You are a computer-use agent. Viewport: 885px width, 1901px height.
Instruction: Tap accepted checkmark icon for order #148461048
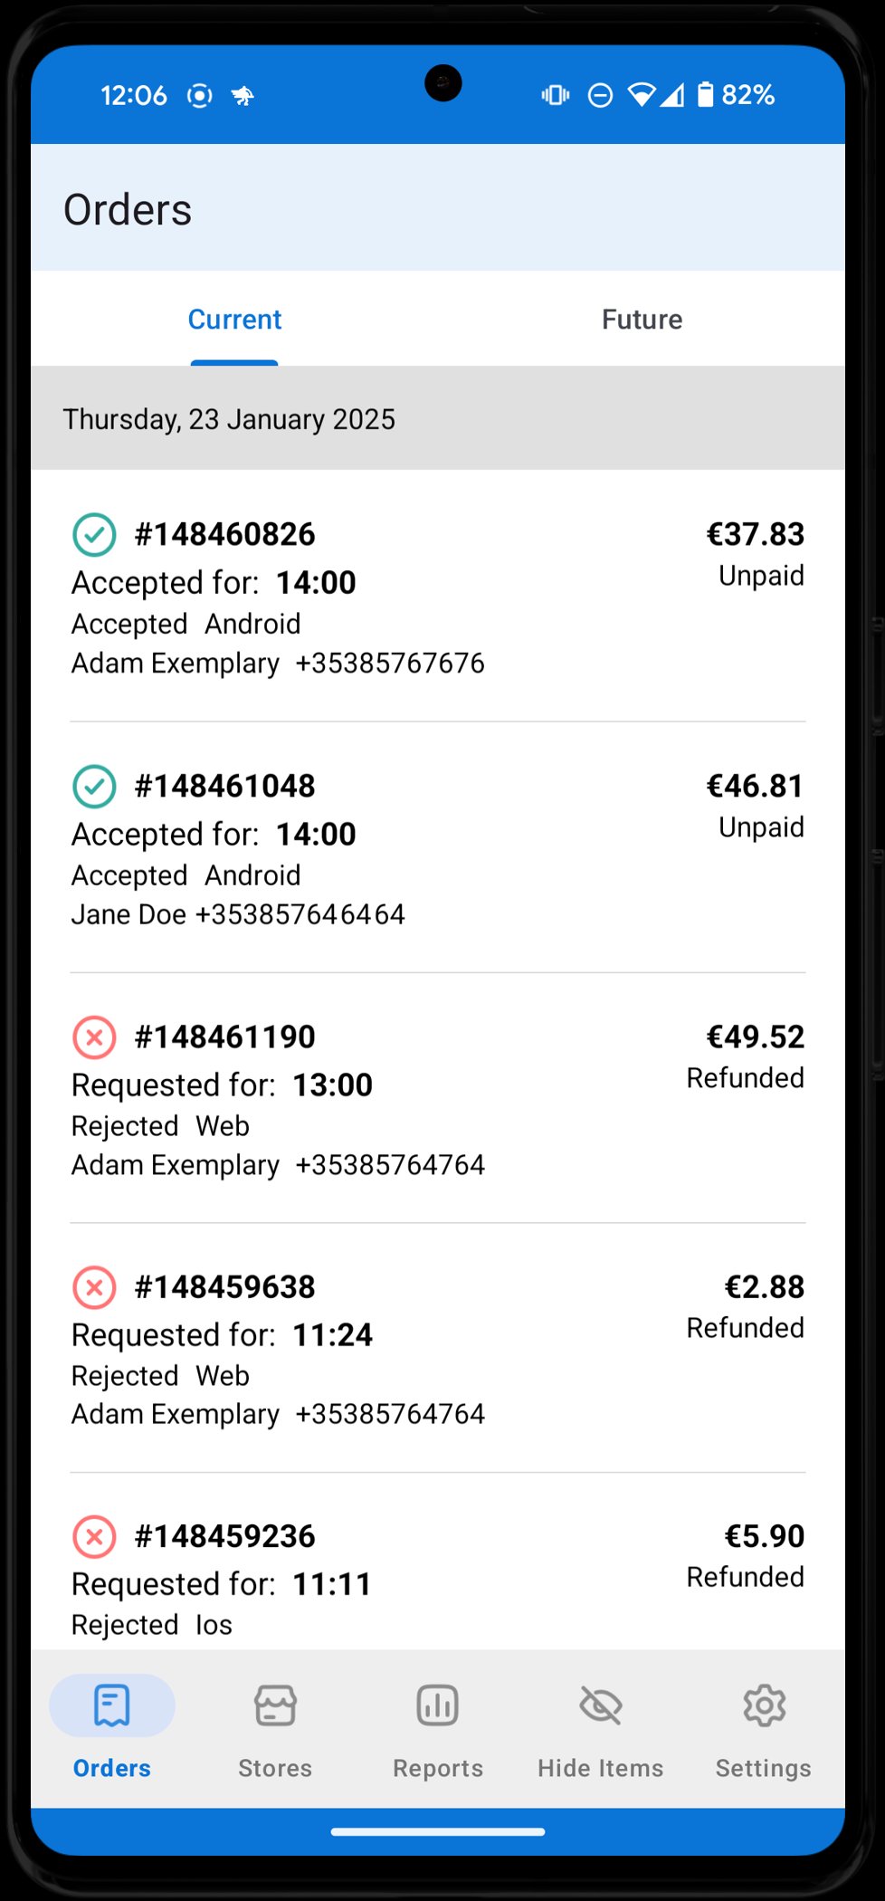coord(94,786)
